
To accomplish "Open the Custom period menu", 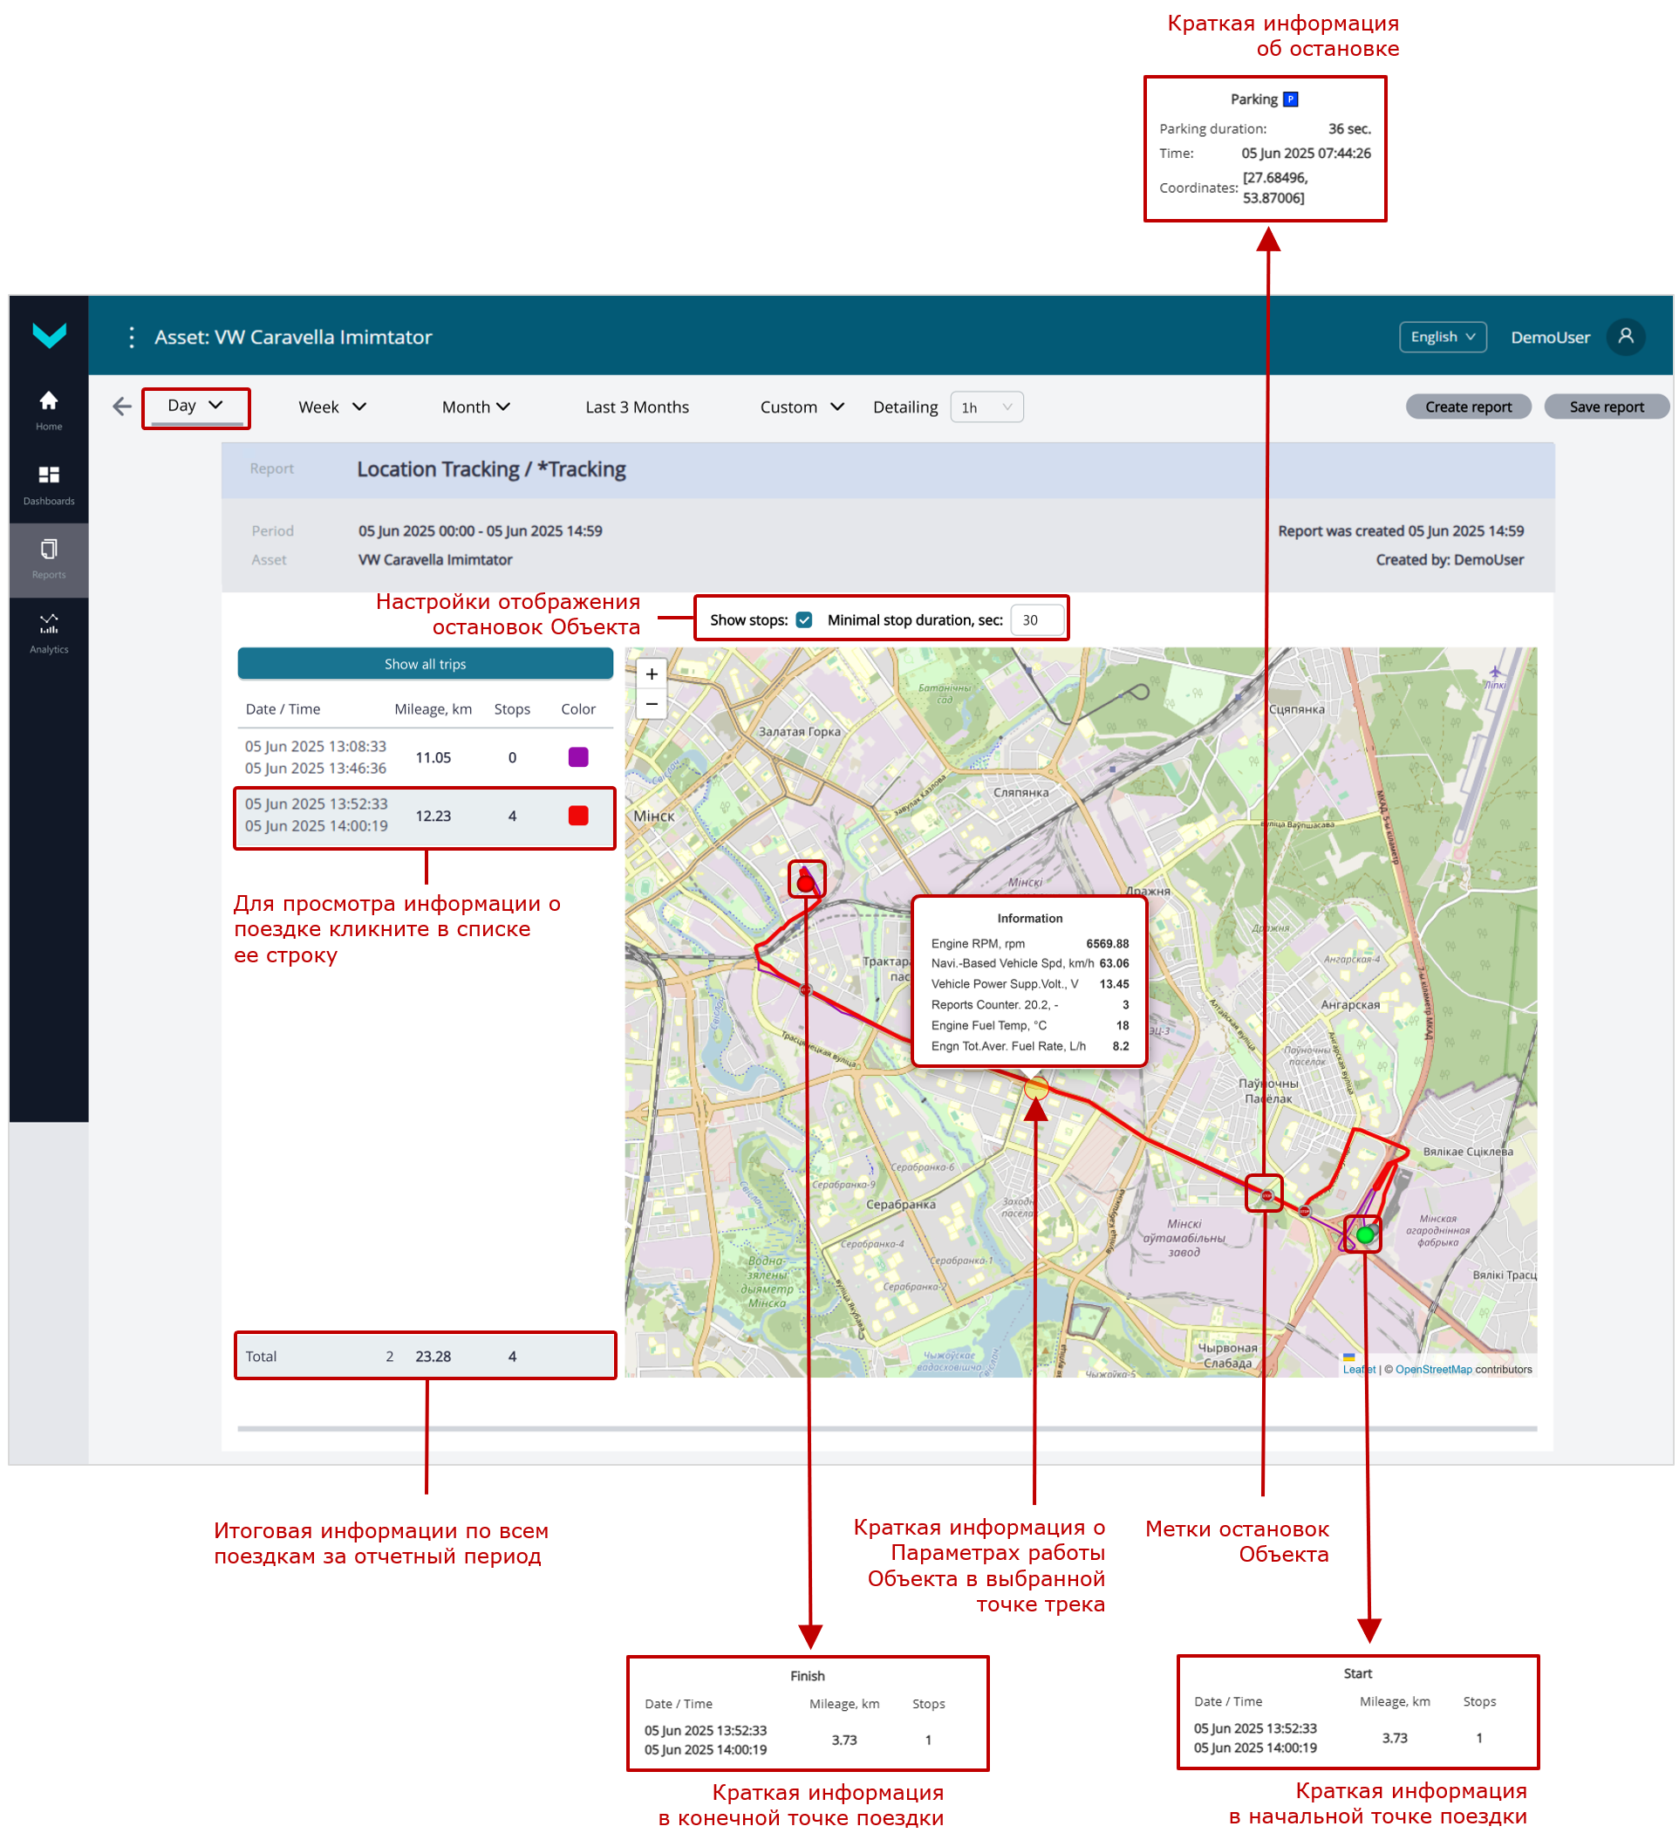I will click(x=801, y=407).
